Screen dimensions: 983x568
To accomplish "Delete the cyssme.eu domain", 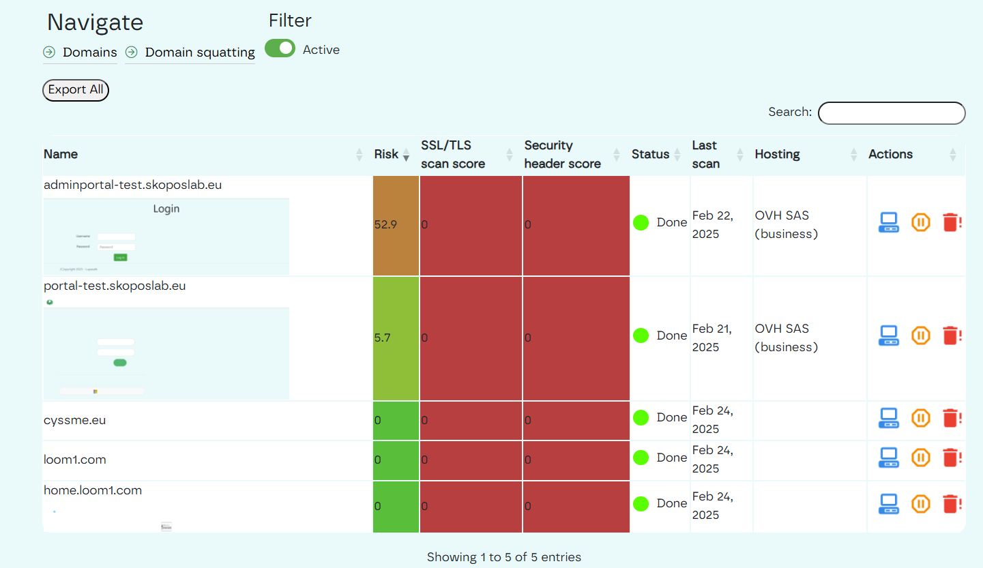I will pos(952,417).
